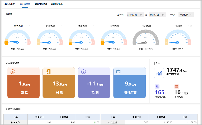Open the start date picker calendar
The width and height of the screenshot is (202, 125).
point(141,15)
